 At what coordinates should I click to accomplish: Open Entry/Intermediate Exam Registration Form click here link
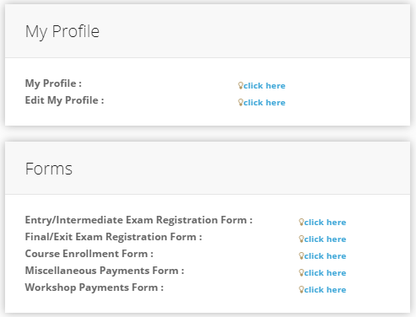[x=325, y=223]
